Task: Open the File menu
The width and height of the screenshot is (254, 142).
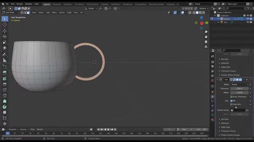Action: [x=7, y=4]
